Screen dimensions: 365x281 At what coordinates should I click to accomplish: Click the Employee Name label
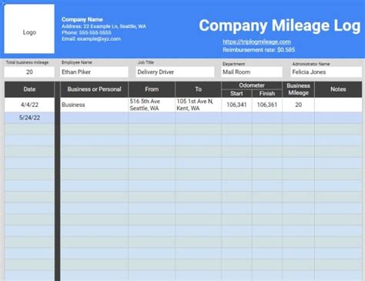[x=77, y=62]
